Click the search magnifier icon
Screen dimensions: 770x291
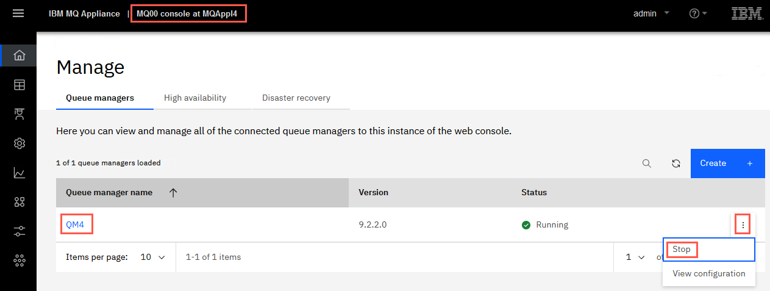[x=647, y=163]
